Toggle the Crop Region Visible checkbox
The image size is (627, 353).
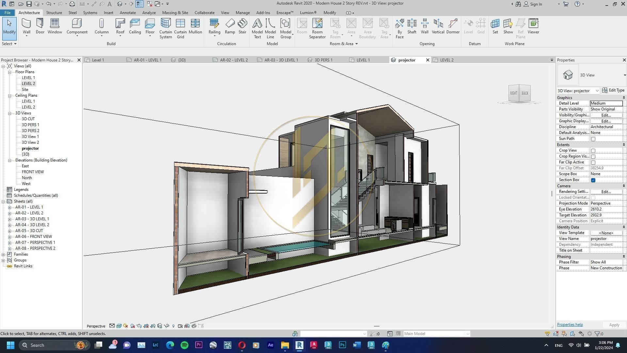[593, 157]
